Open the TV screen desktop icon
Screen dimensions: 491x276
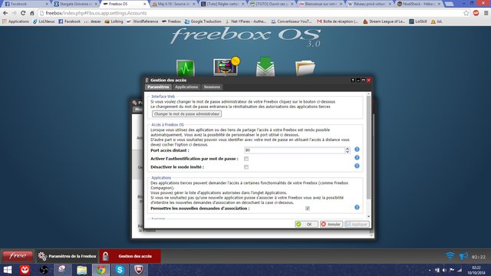coord(226,67)
